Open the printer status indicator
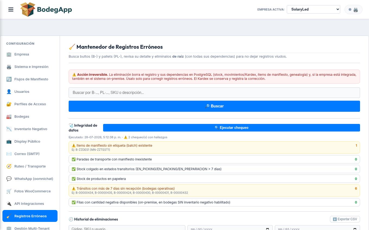The image size is (369, 230). click(353, 9)
